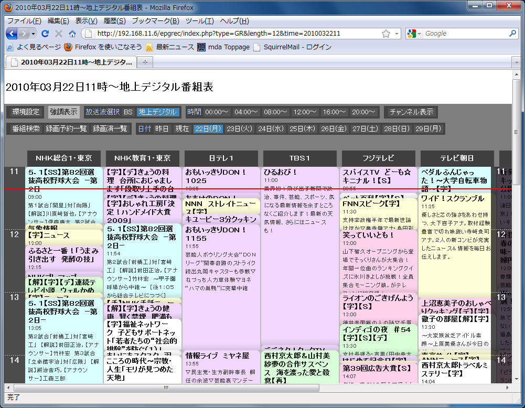Image resolution: width=525 pixels, height=408 pixels.
Task: Jump to the 08:00～ time slot
Action: tap(275, 112)
